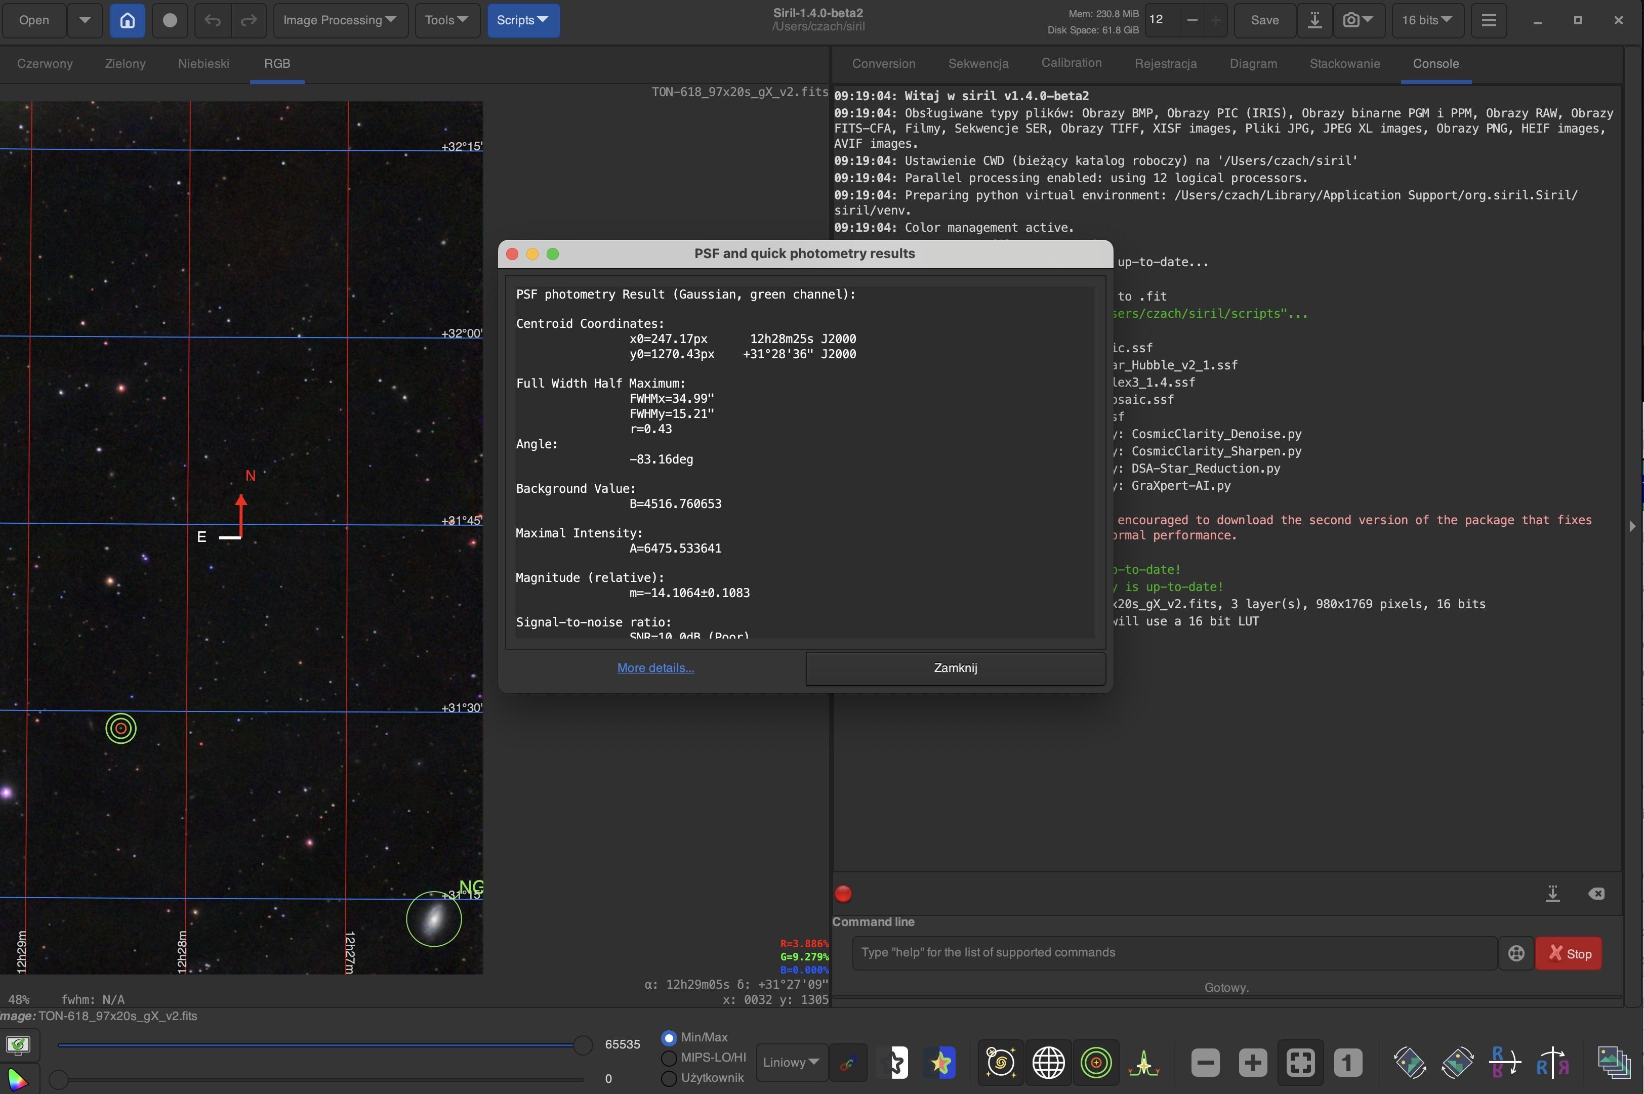Image resolution: width=1644 pixels, height=1094 pixels.
Task: Click the red status circle in console
Action: click(843, 894)
